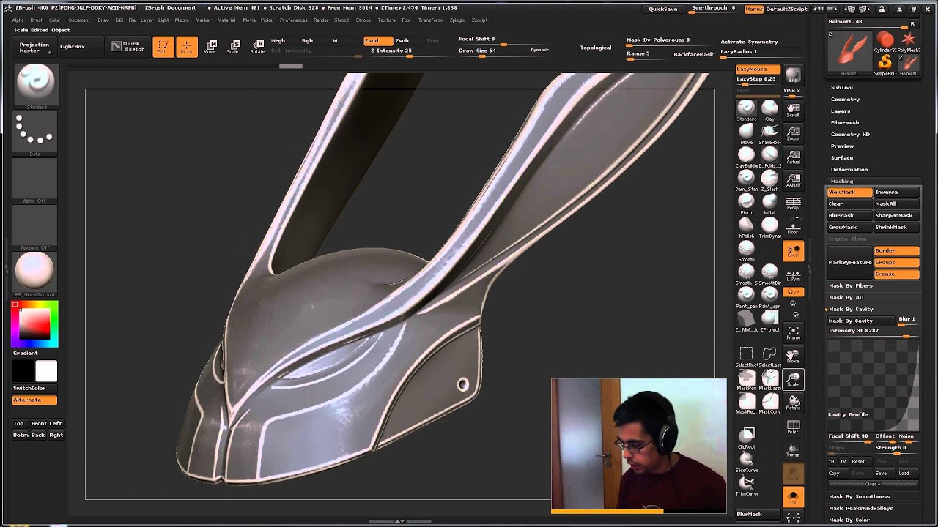Click the Cavity Profile curve graph
Screen dimensions: 938x527
873,385
